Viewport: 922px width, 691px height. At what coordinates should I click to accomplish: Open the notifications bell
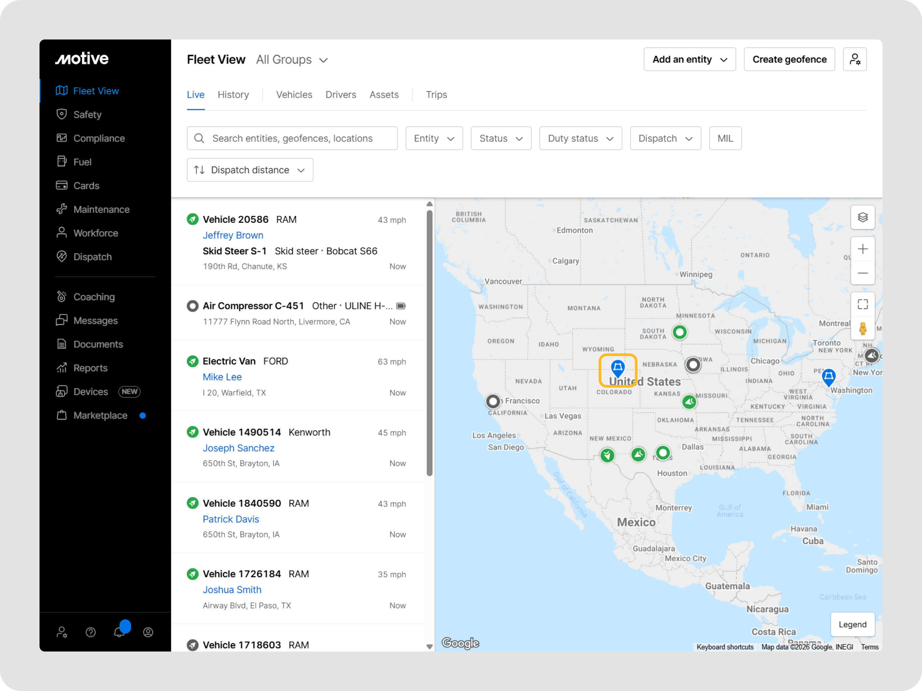click(x=119, y=632)
